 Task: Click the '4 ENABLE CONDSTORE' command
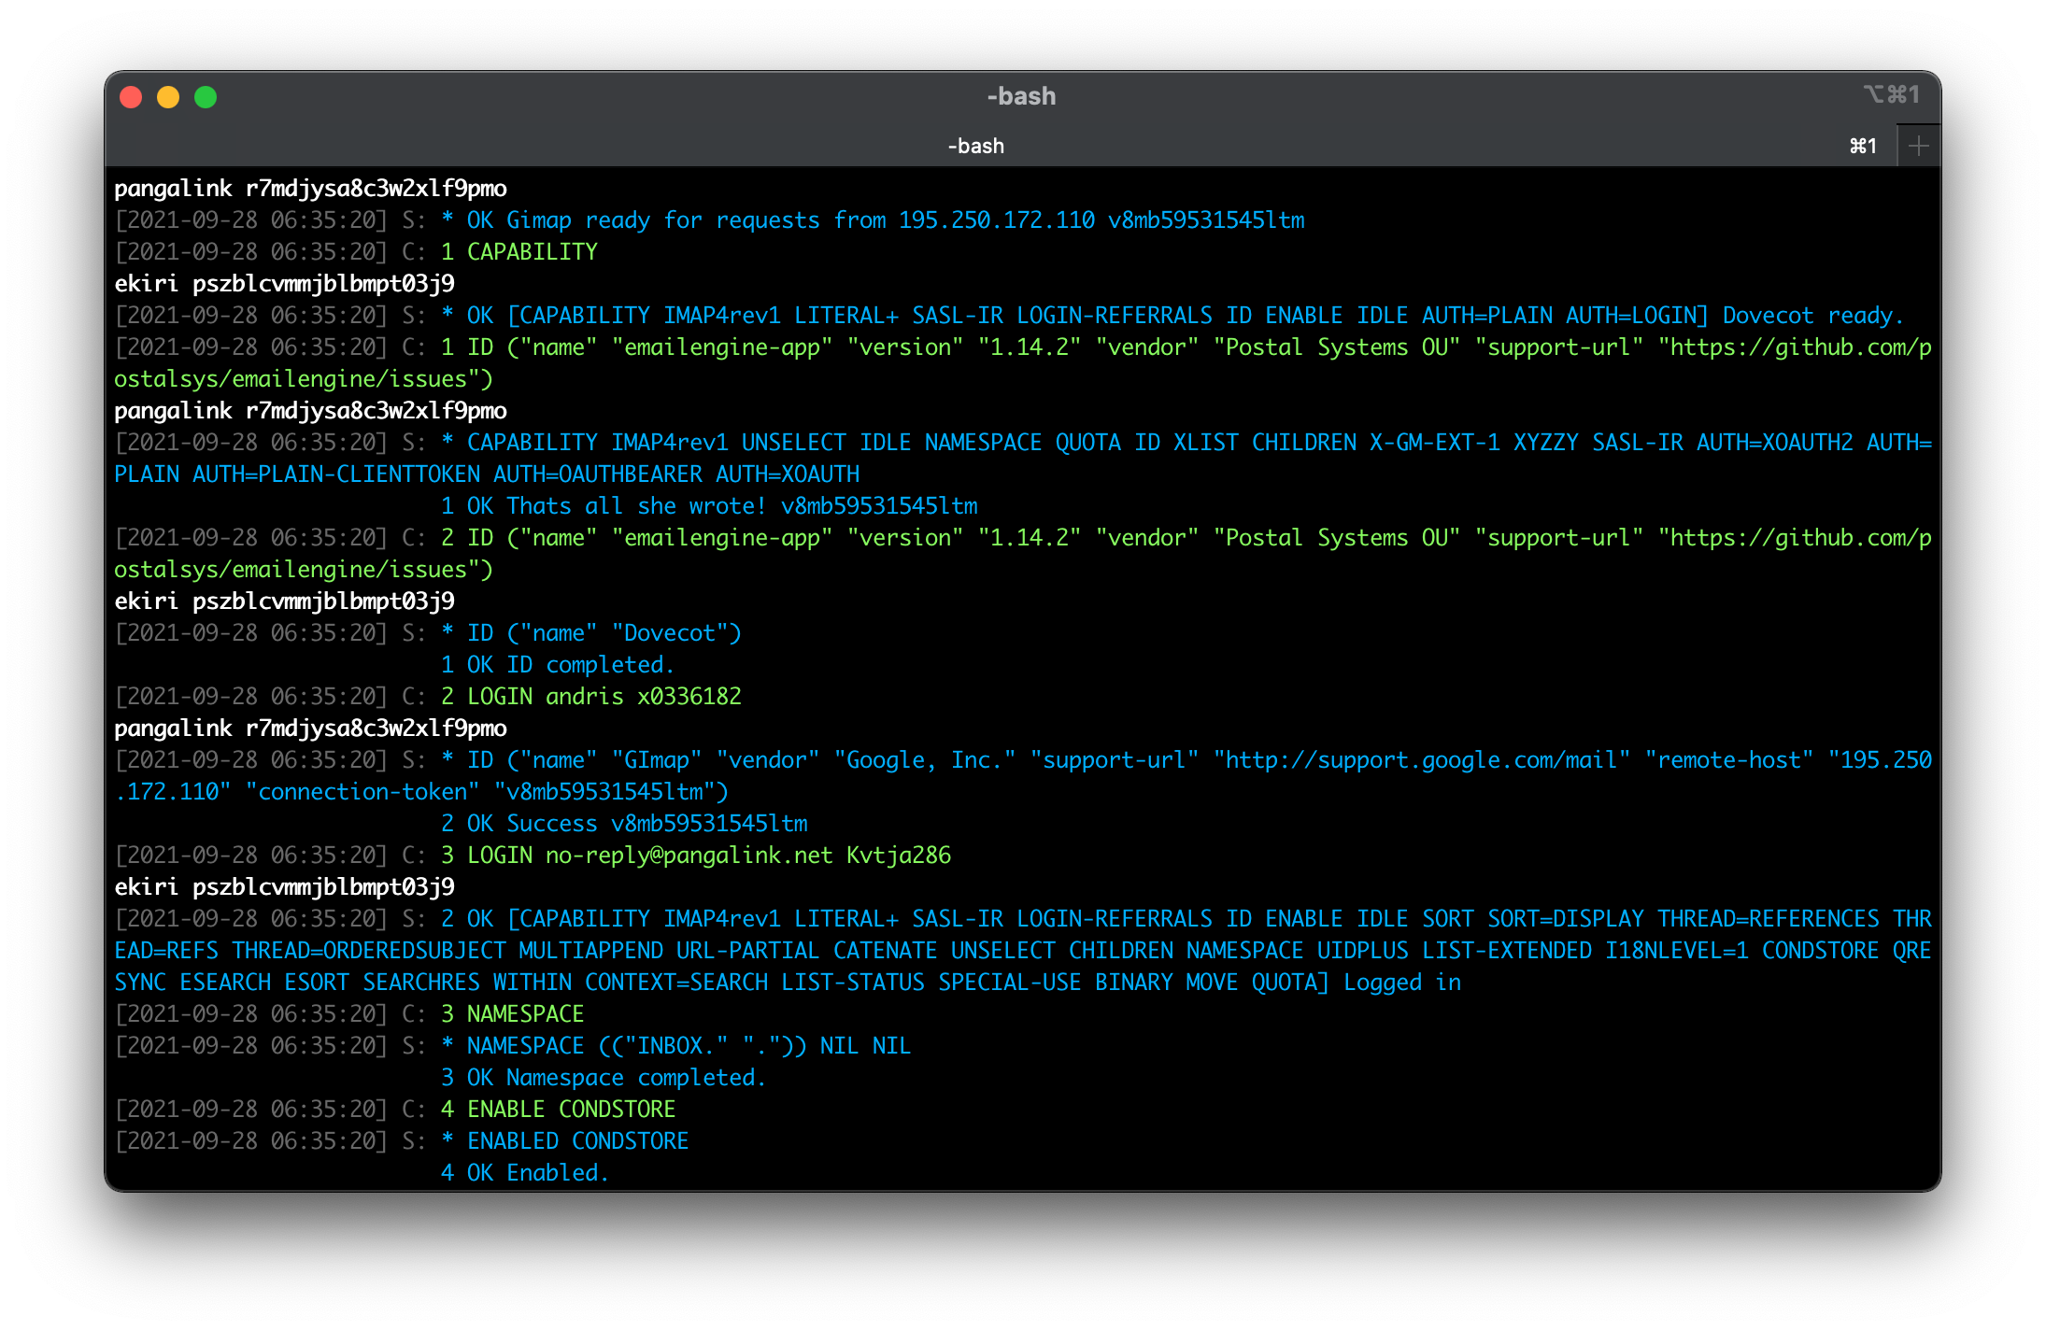coord(558,1110)
